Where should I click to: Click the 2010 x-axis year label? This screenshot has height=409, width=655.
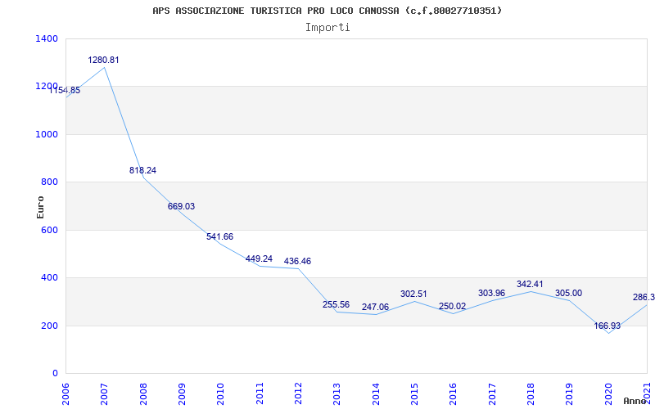point(220,394)
